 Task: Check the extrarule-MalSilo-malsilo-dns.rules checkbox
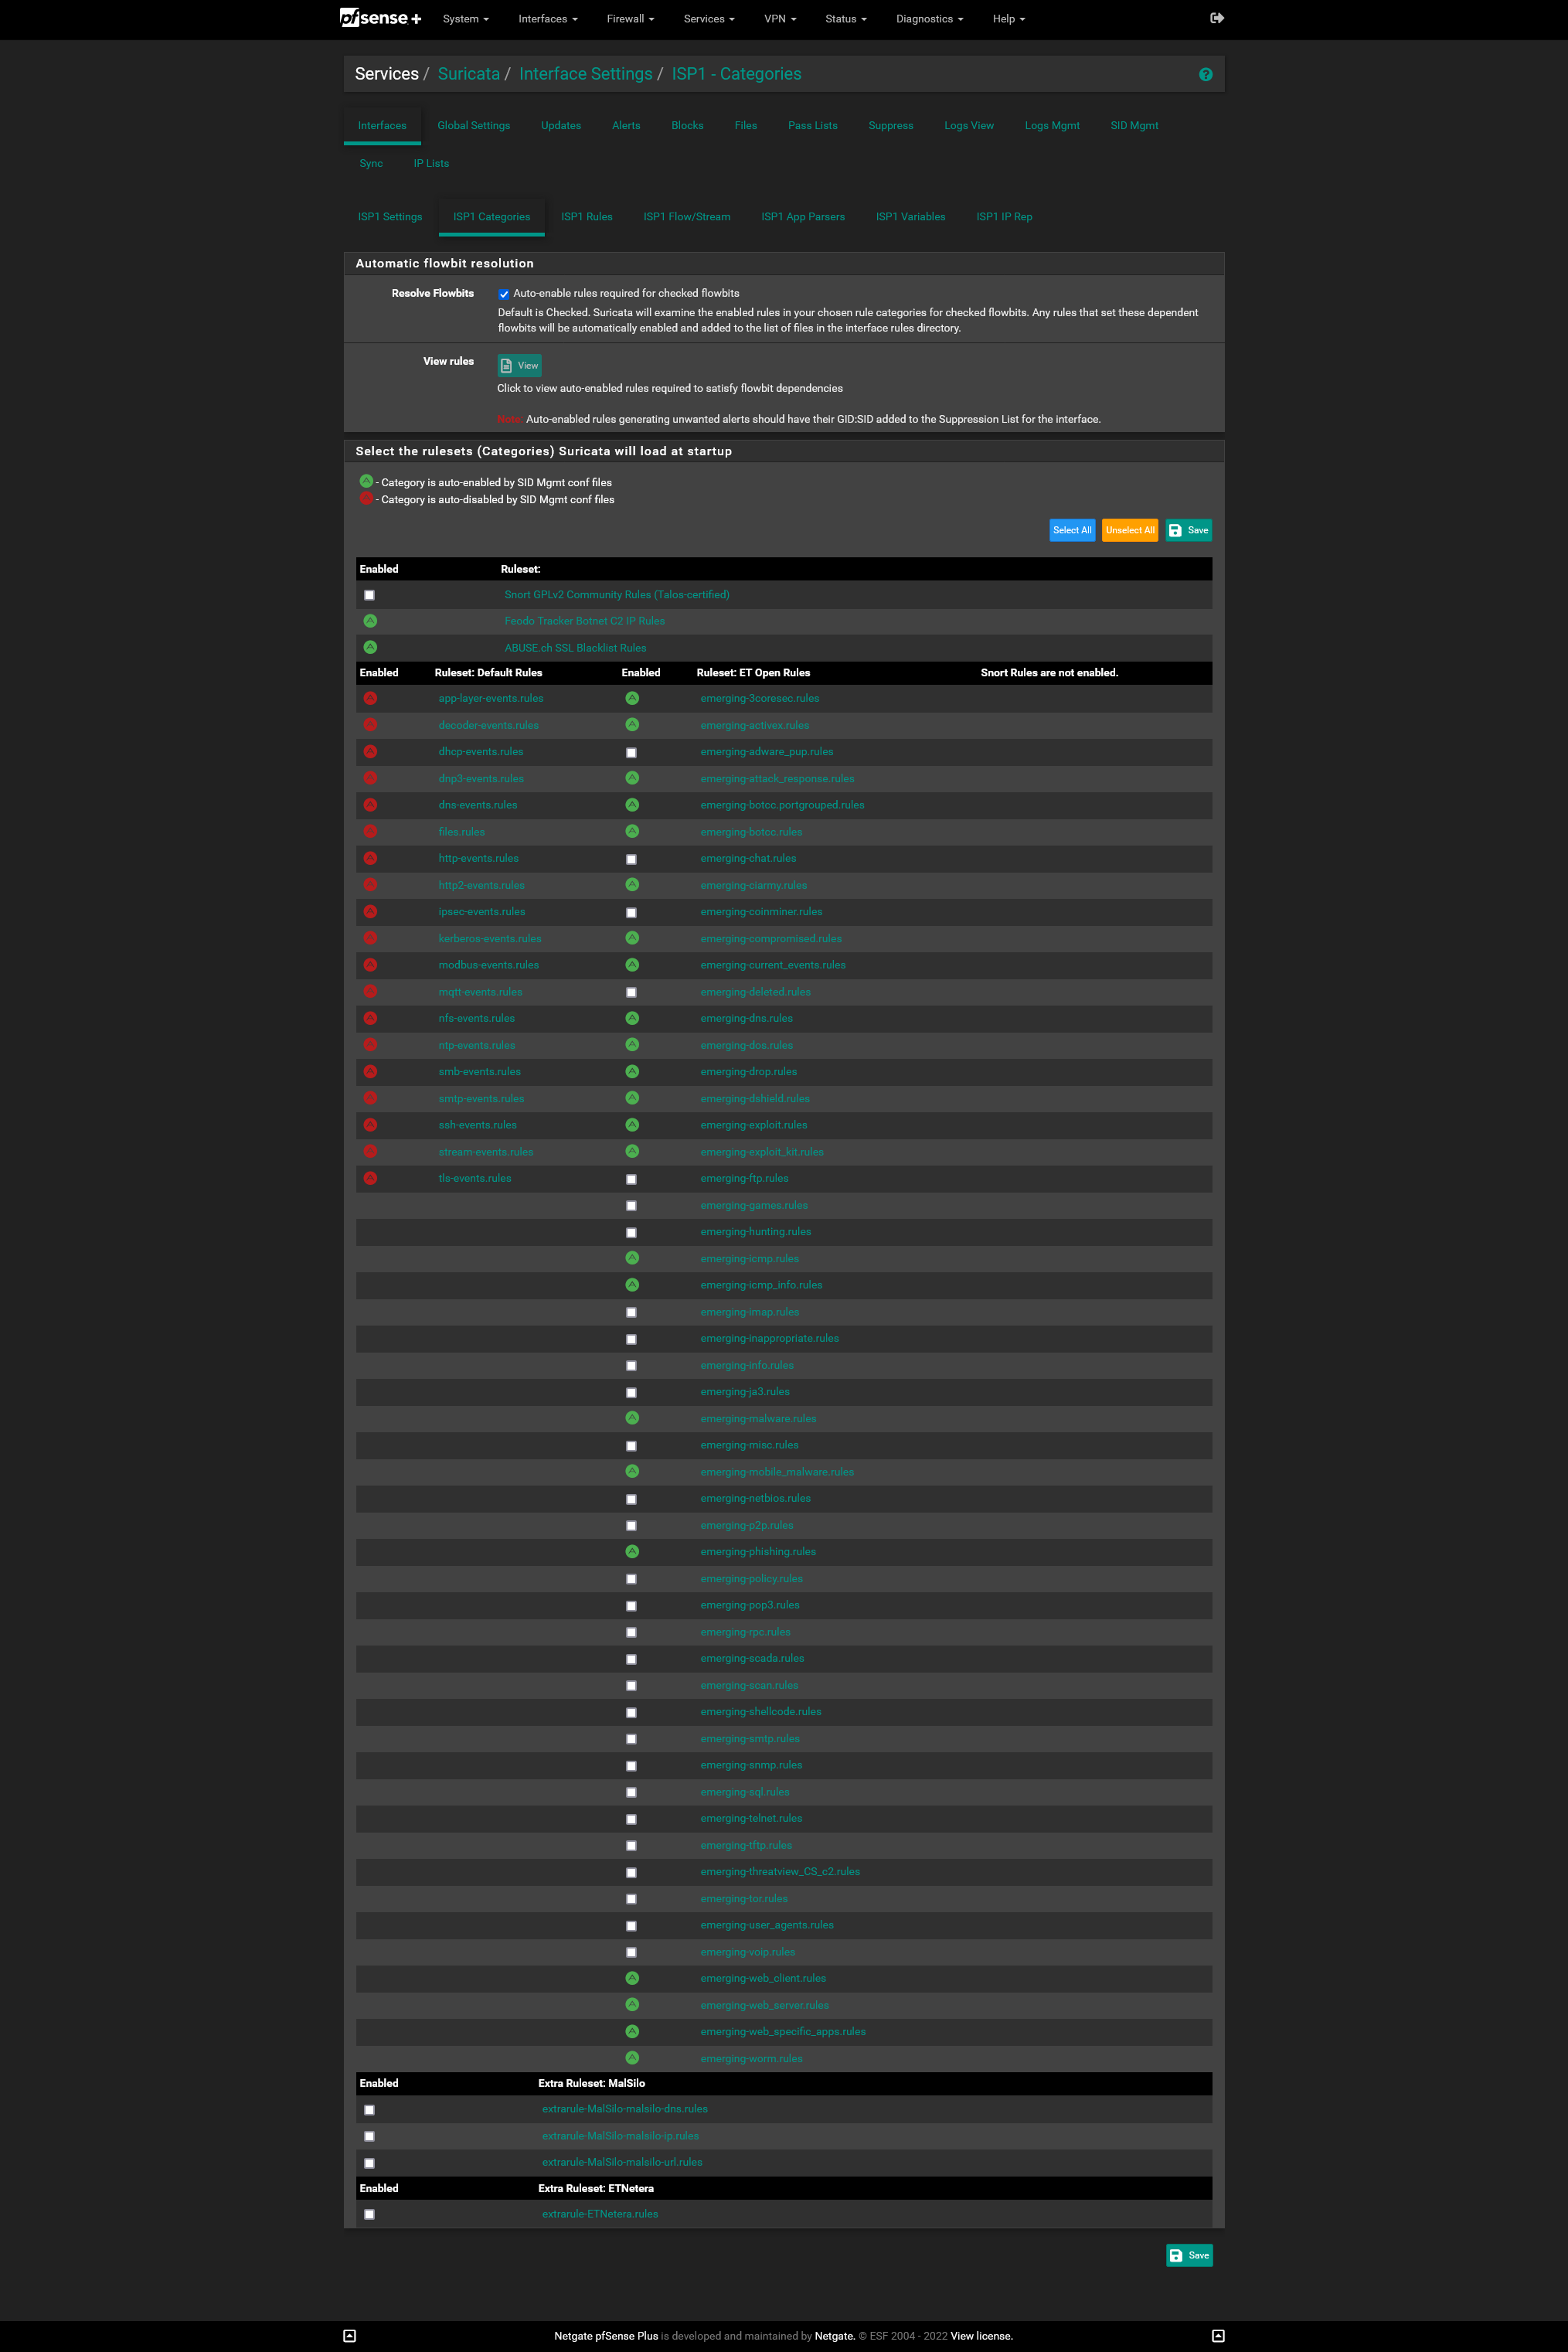369,2110
